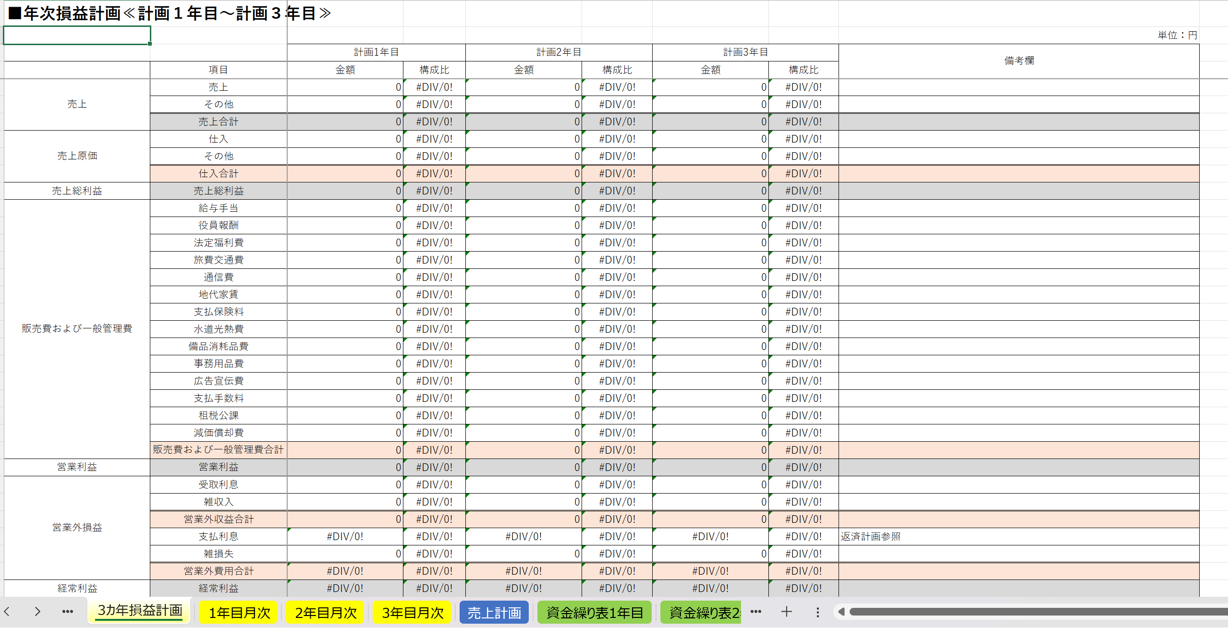Image resolution: width=1228 pixels, height=628 pixels.
Task: Click next sheet navigation arrow
Action: pyautogui.click(x=37, y=612)
